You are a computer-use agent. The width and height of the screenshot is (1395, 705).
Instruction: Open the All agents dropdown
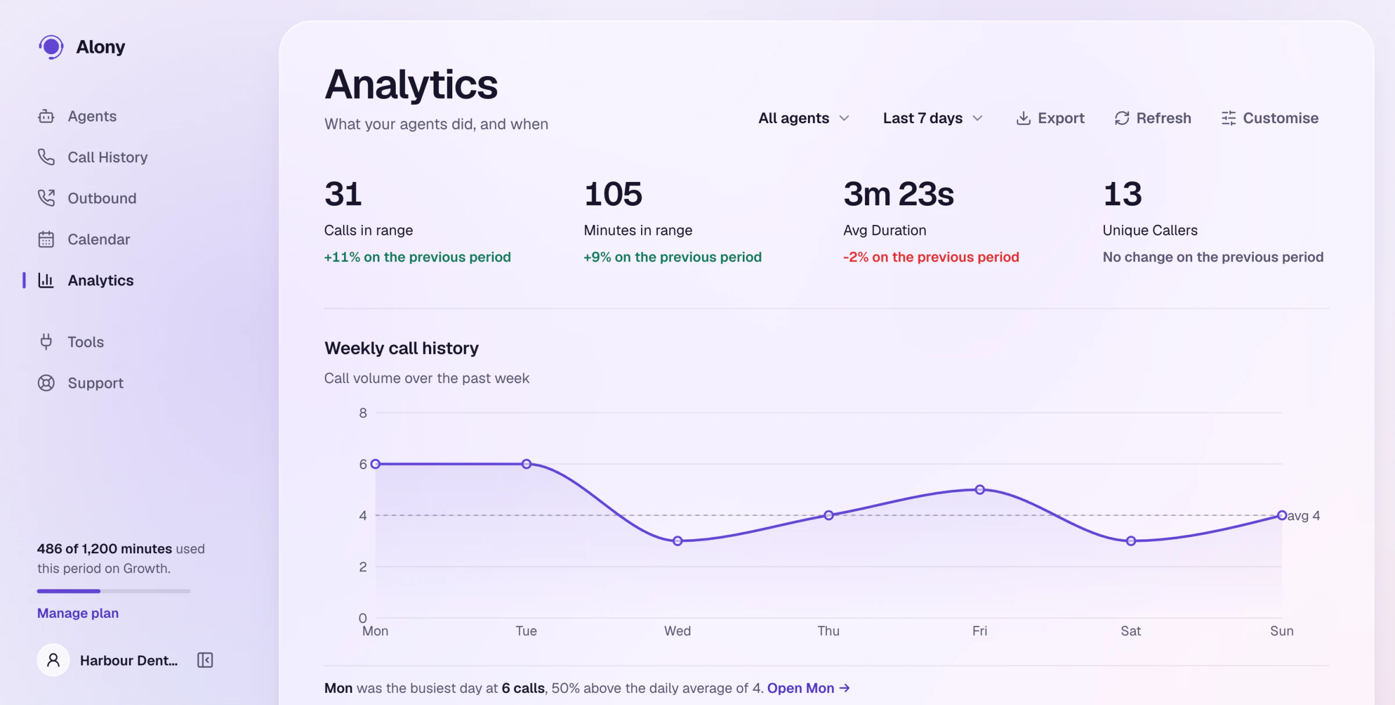point(804,118)
